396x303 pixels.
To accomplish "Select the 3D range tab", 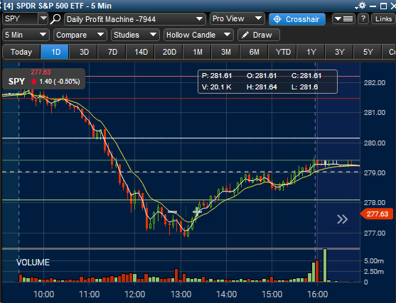I will (x=84, y=52).
